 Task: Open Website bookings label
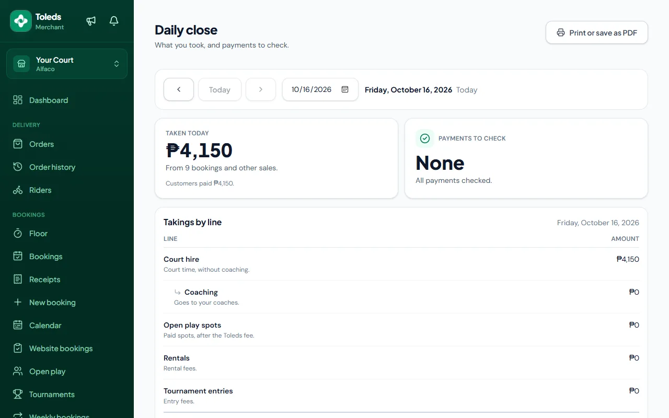61,349
